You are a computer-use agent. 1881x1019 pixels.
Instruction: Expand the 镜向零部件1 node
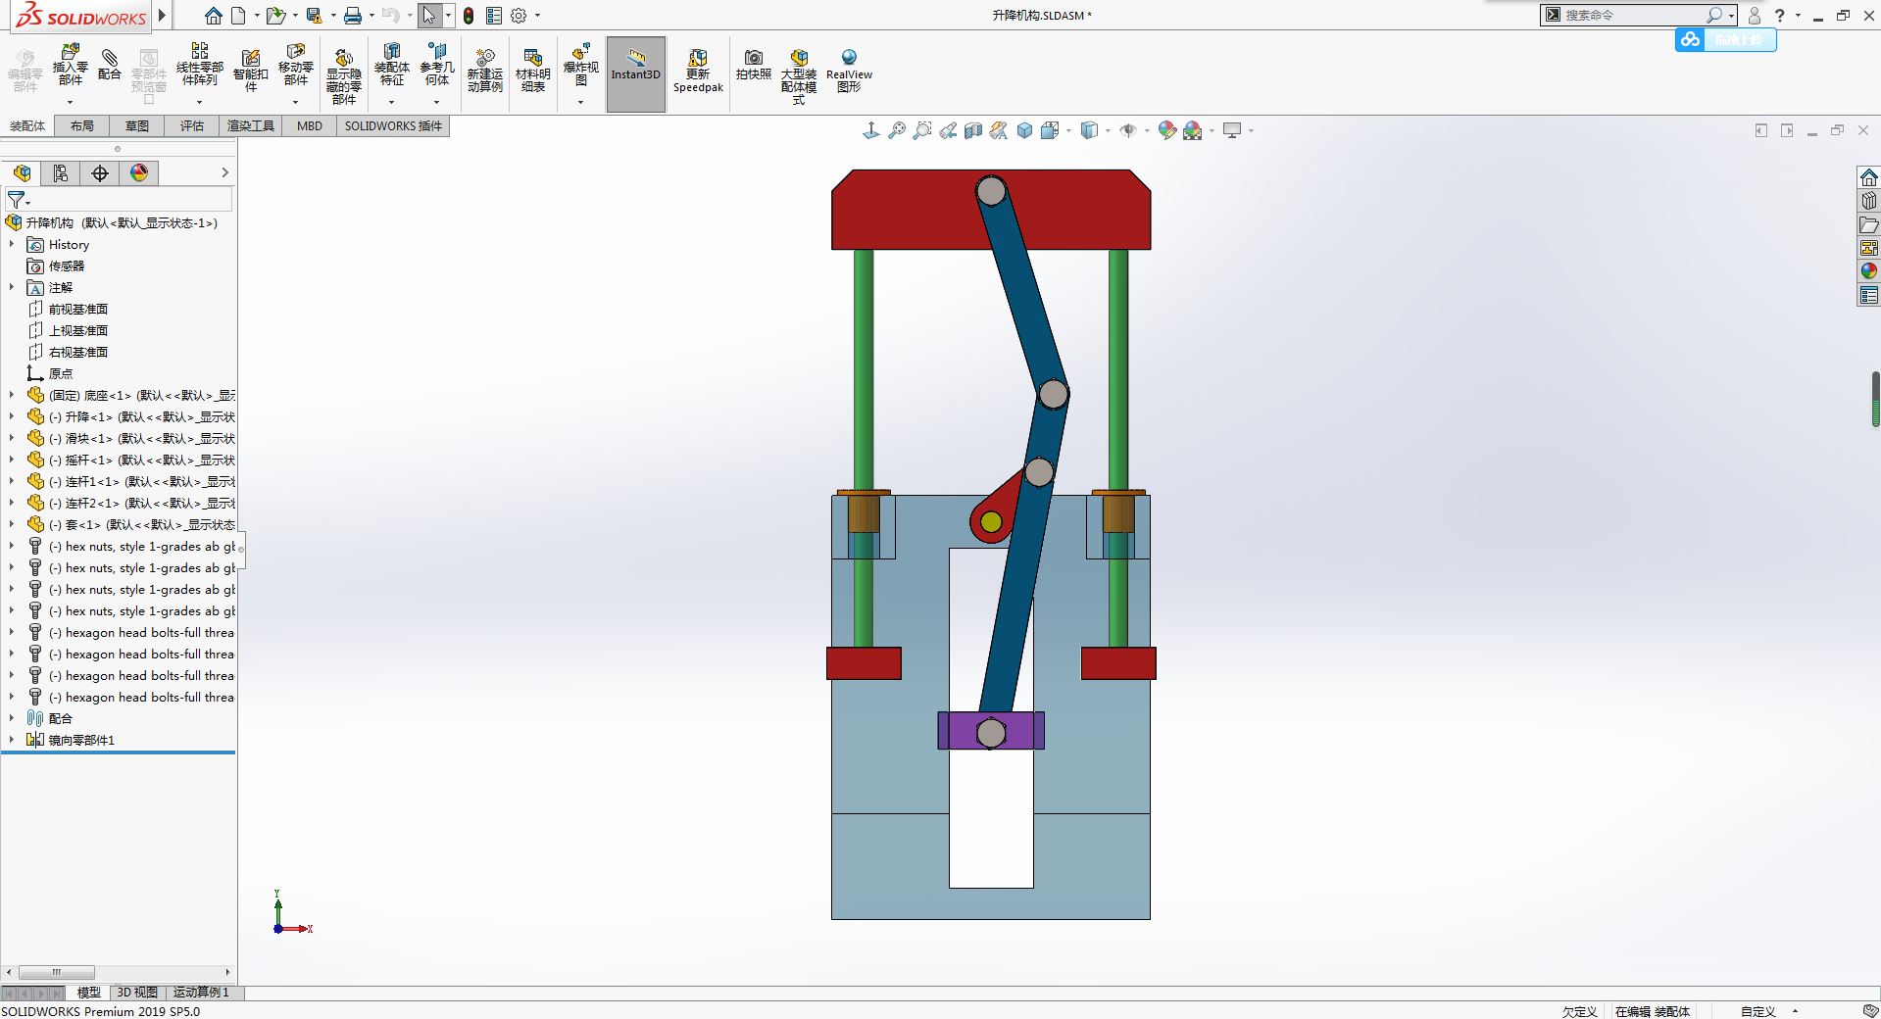[x=12, y=741]
